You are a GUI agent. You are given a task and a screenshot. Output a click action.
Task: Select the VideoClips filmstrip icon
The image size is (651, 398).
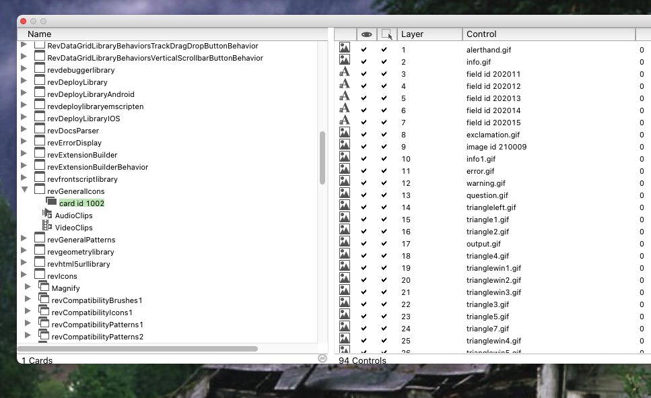coord(47,226)
